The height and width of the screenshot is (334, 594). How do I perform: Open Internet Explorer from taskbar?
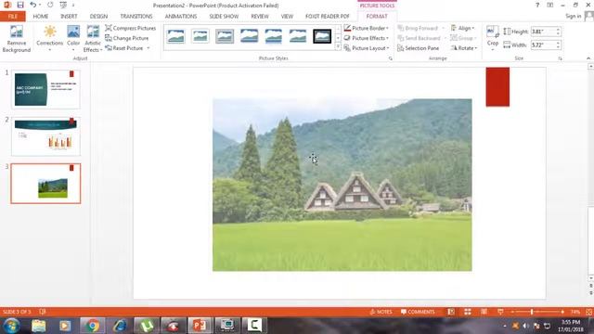(x=120, y=326)
